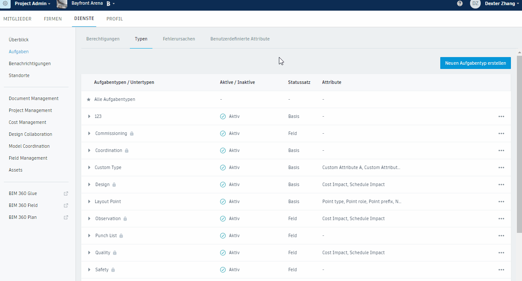Image resolution: width=522 pixels, height=281 pixels.
Task: Open the more options menu for Commissioning
Action: (x=501, y=133)
